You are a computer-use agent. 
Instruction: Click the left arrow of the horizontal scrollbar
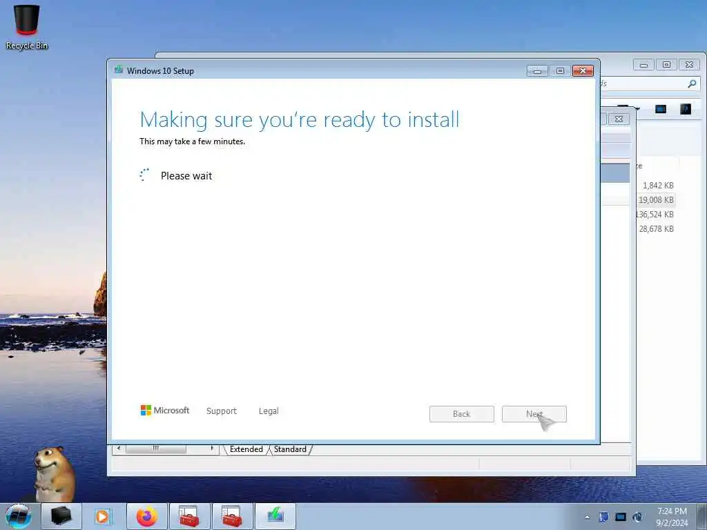coord(119,449)
